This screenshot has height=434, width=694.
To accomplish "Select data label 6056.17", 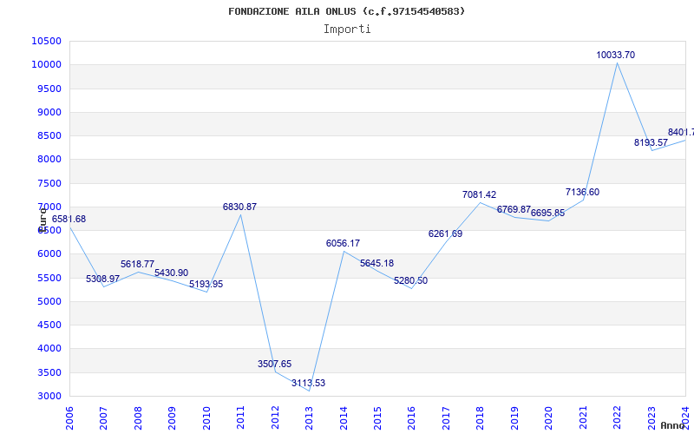I will coord(343,243).
